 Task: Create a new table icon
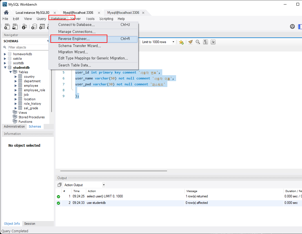pyautogui.click(x=42, y=26)
